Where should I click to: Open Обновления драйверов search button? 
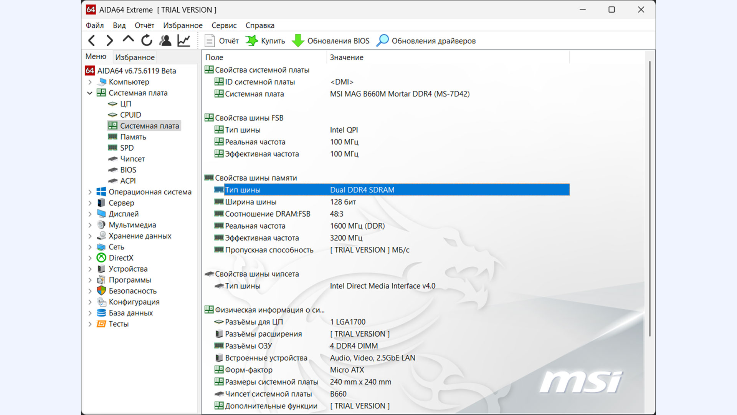pos(426,41)
